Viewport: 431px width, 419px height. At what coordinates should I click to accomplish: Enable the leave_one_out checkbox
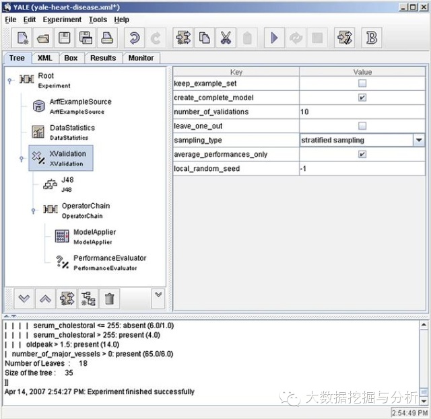pyautogui.click(x=362, y=126)
